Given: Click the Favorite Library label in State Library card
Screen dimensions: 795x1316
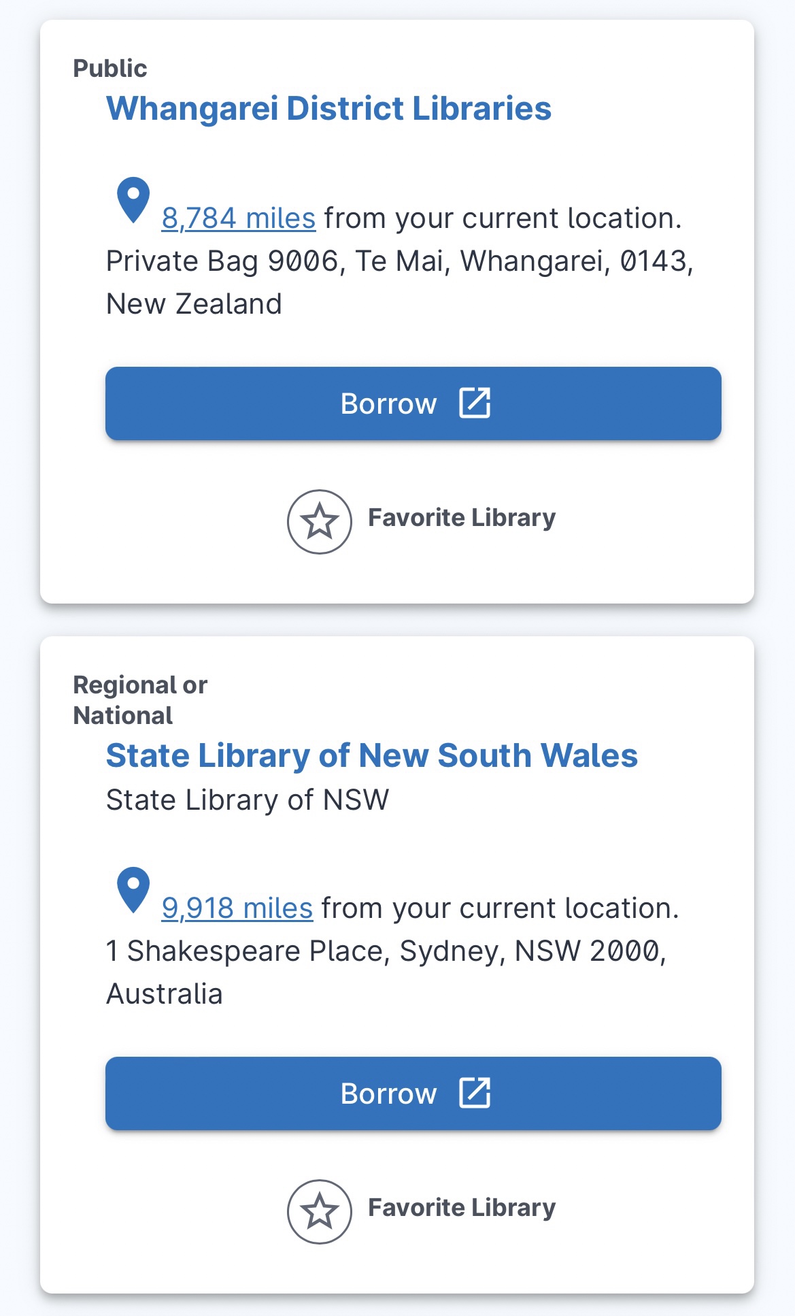Looking at the screenshot, I should click(x=461, y=1208).
